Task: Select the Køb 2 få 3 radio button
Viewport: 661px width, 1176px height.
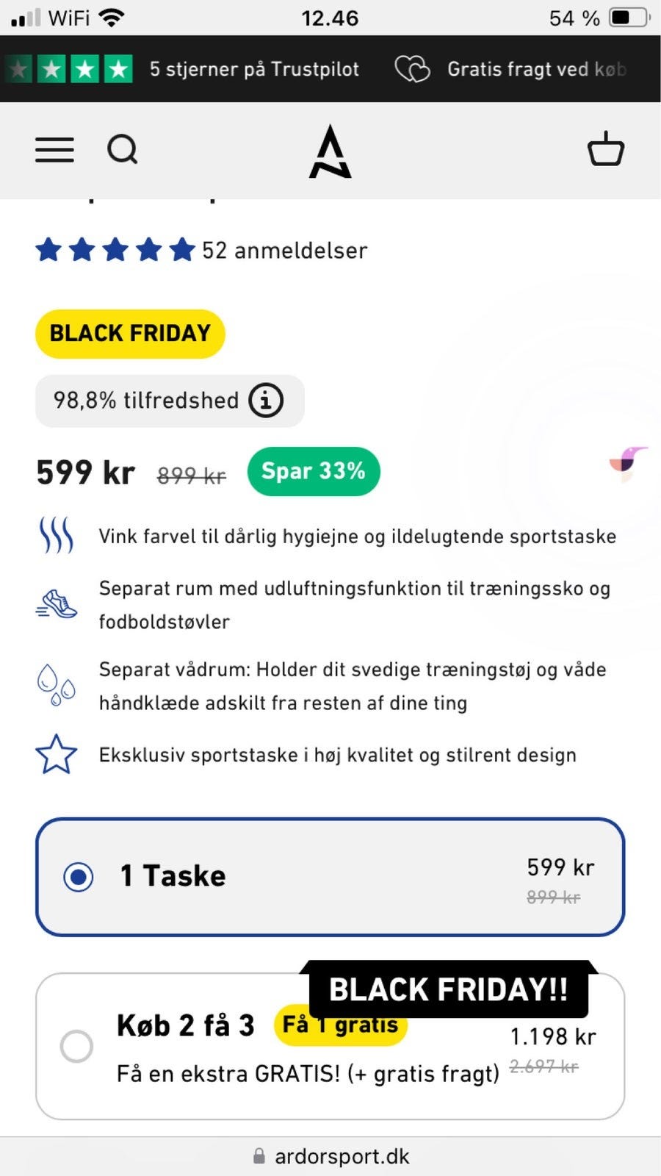Action: point(76,1046)
